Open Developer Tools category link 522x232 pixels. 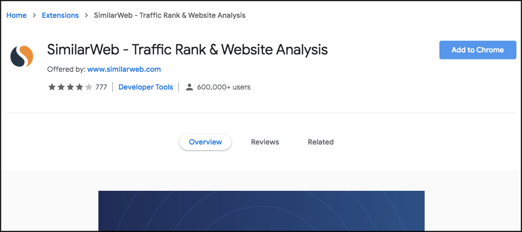[146, 87]
